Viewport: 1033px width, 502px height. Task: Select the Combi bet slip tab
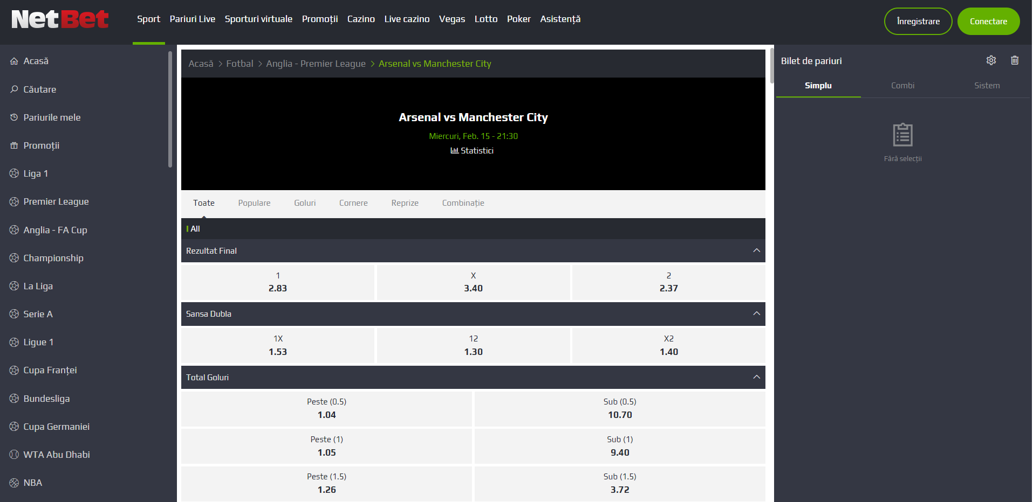point(902,86)
